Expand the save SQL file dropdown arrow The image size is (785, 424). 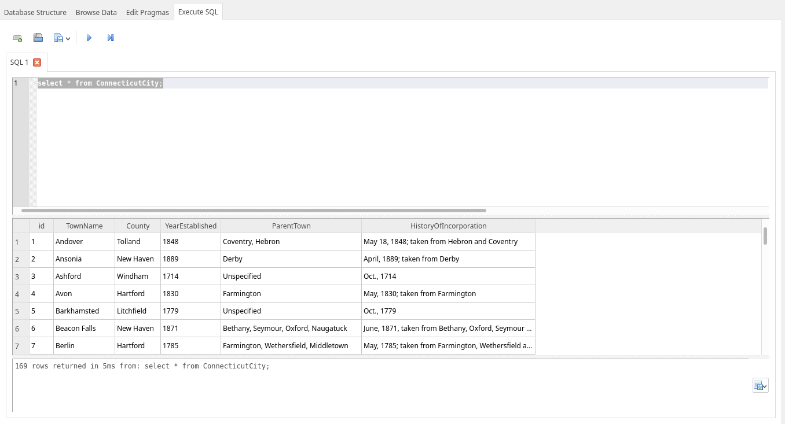click(68, 39)
